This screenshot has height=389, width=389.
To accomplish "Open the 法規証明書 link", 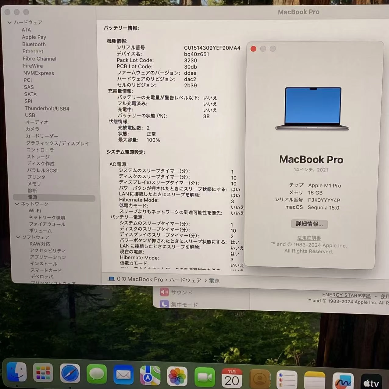I will 309,238.
